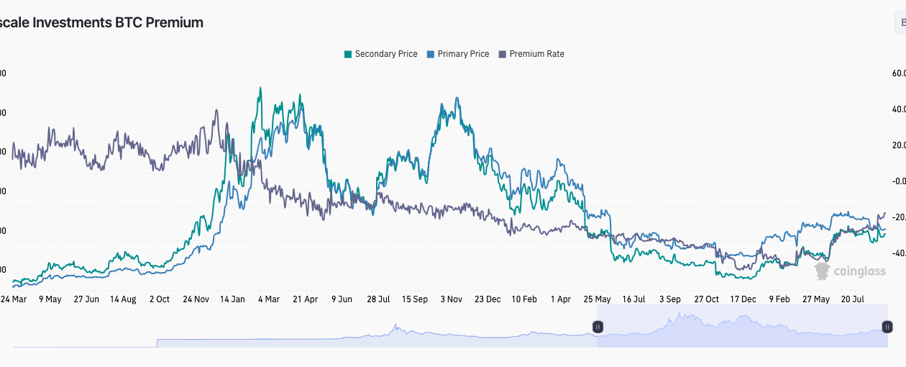Click the 14 Jan date label
Image resolution: width=906 pixels, height=367 pixels.
[232, 299]
